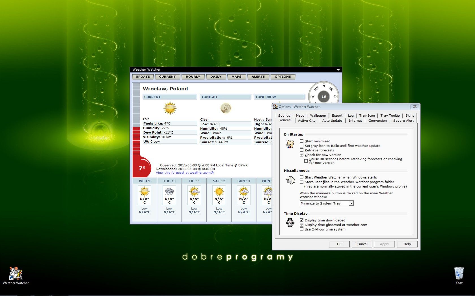Enable Start Weather Watcher when Windows starts
The image size is (475, 296).
(301, 177)
